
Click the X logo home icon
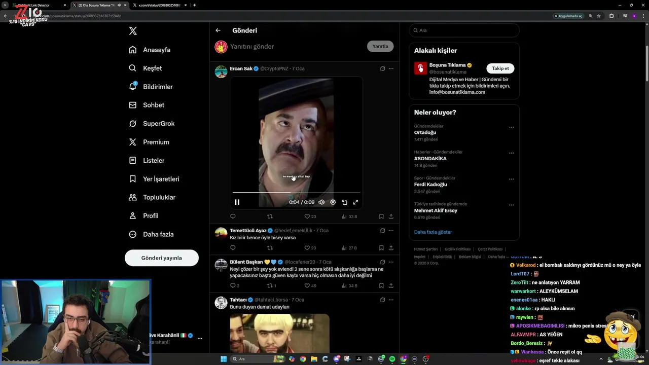[x=133, y=31]
